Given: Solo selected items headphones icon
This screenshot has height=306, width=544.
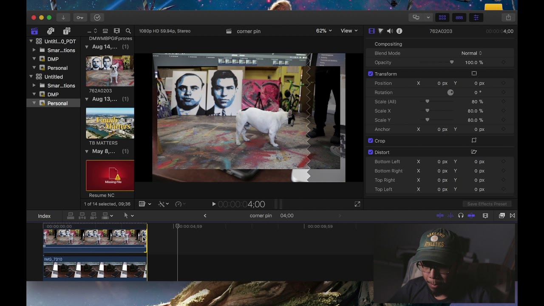Looking at the screenshot, I should 461,216.
